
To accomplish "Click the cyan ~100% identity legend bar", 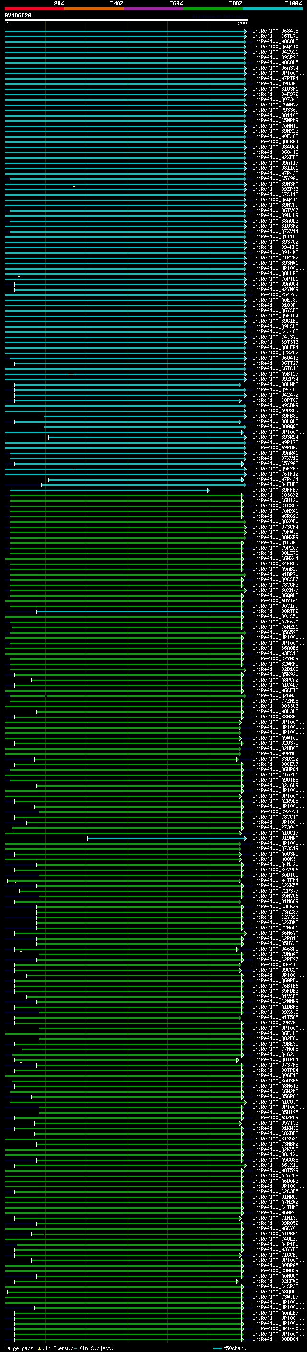I will (272, 9).
